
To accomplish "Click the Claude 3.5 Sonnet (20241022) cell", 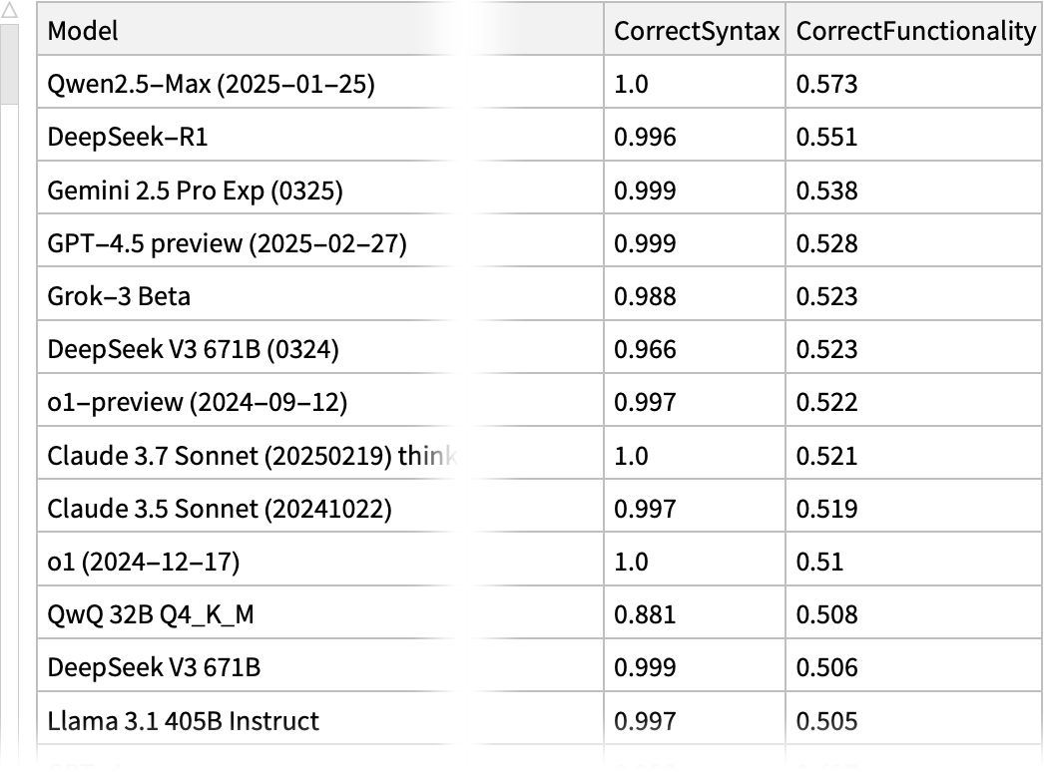I will click(x=220, y=509).
